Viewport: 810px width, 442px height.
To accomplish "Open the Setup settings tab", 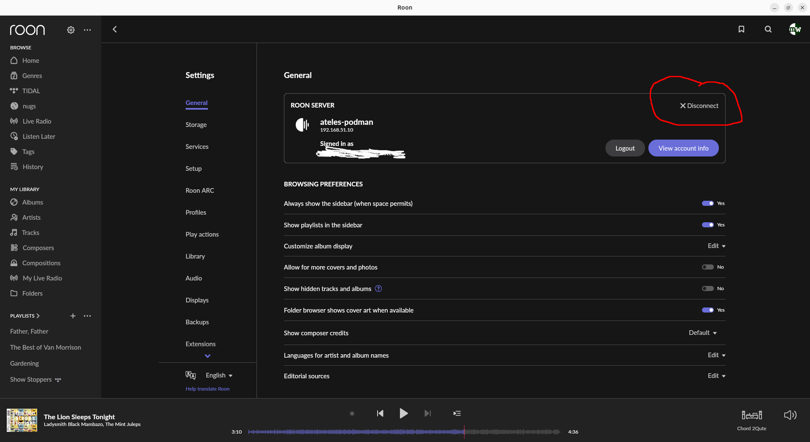I will (194, 169).
